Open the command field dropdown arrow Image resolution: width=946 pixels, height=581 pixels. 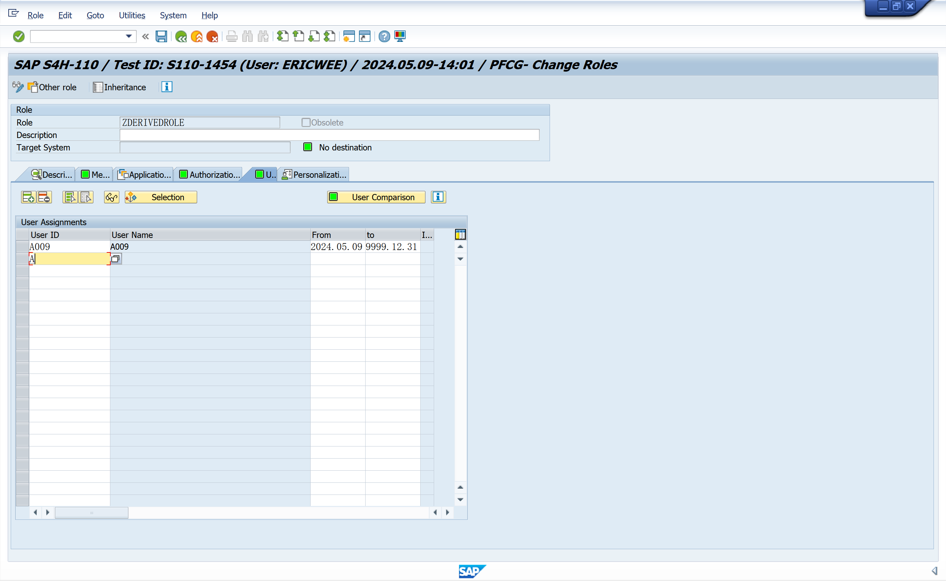pos(129,37)
